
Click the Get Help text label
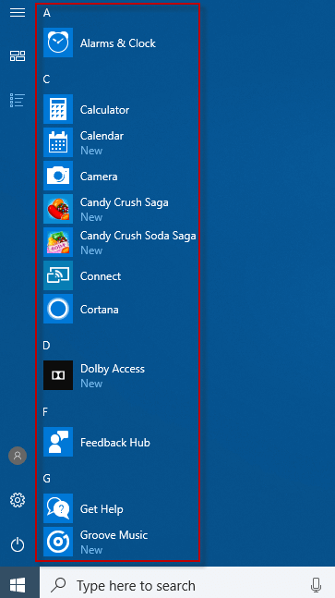point(102,509)
